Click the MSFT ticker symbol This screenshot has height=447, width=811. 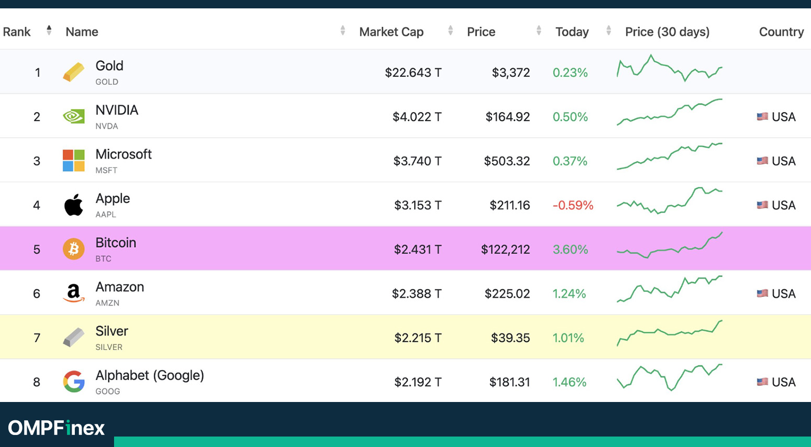tap(106, 170)
